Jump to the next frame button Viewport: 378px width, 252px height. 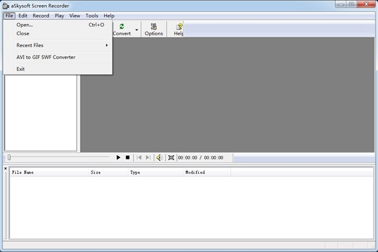[x=148, y=157]
